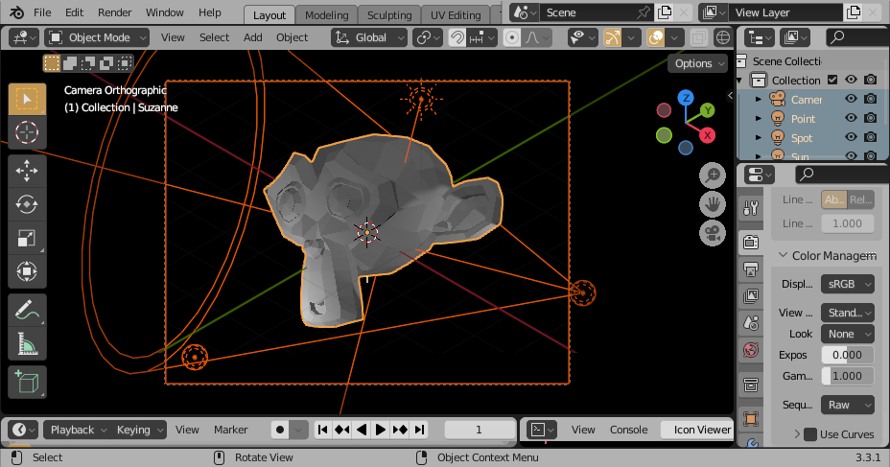The height and width of the screenshot is (467, 890).
Task: Expand the Camera item in outliner
Action: click(759, 100)
